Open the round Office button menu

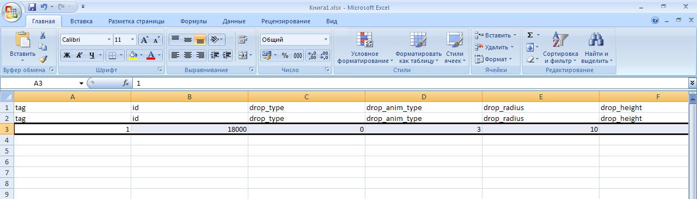(x=11, y=12)
